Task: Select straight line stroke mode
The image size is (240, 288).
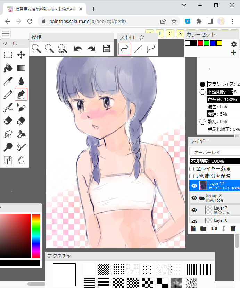Action: point(138,49)
